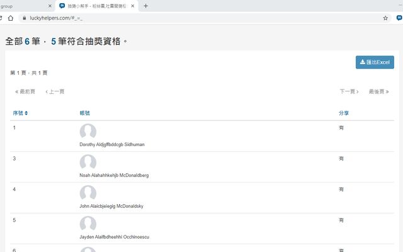This screenshot has height=252, width=403.
Task: Click Noah McDonaldberg's avatar
Action: coord(88,163)
